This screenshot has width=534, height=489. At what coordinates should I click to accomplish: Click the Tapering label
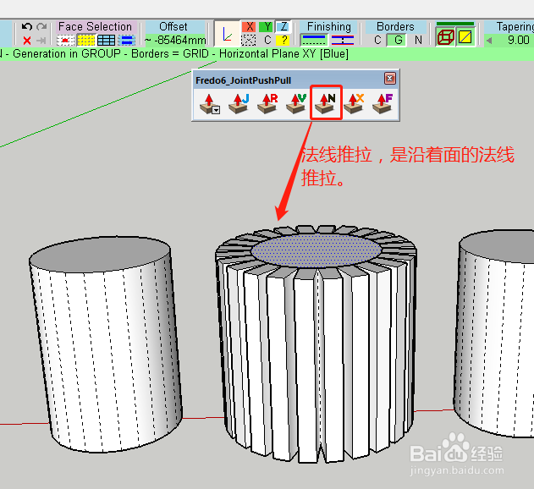pos(515,26)
